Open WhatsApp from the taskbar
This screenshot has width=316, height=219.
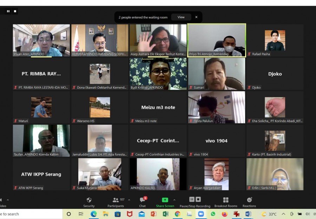coord(213,214)
